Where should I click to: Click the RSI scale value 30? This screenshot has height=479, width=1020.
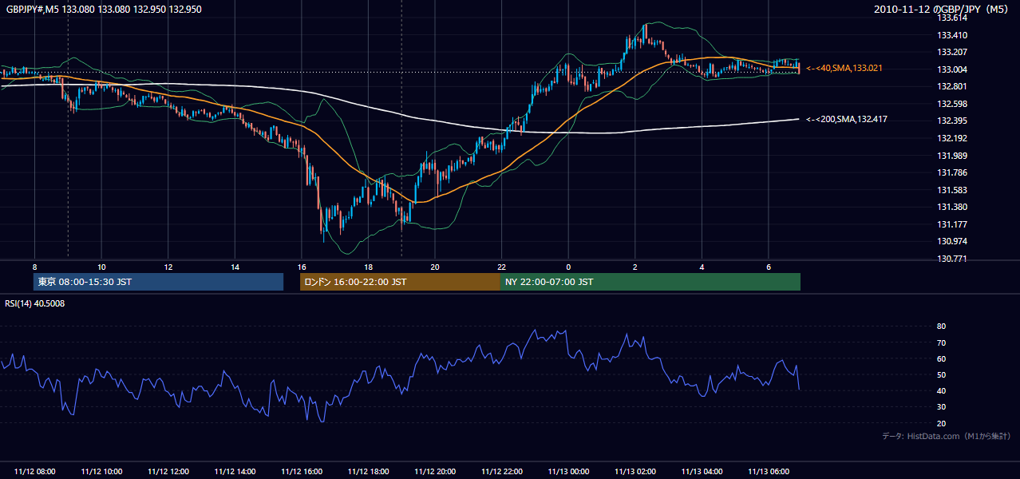coord(941,407)
